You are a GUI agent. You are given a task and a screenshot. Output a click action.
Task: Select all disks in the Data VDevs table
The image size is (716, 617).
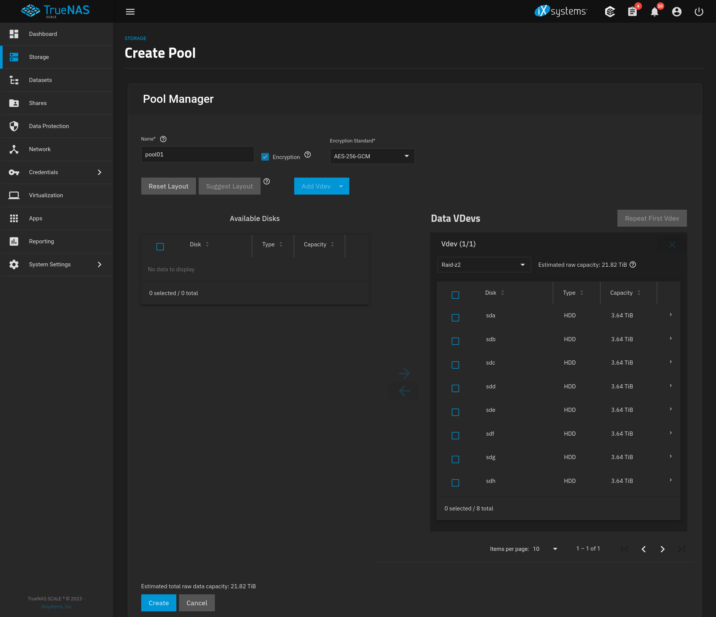(x=455, y=295)
